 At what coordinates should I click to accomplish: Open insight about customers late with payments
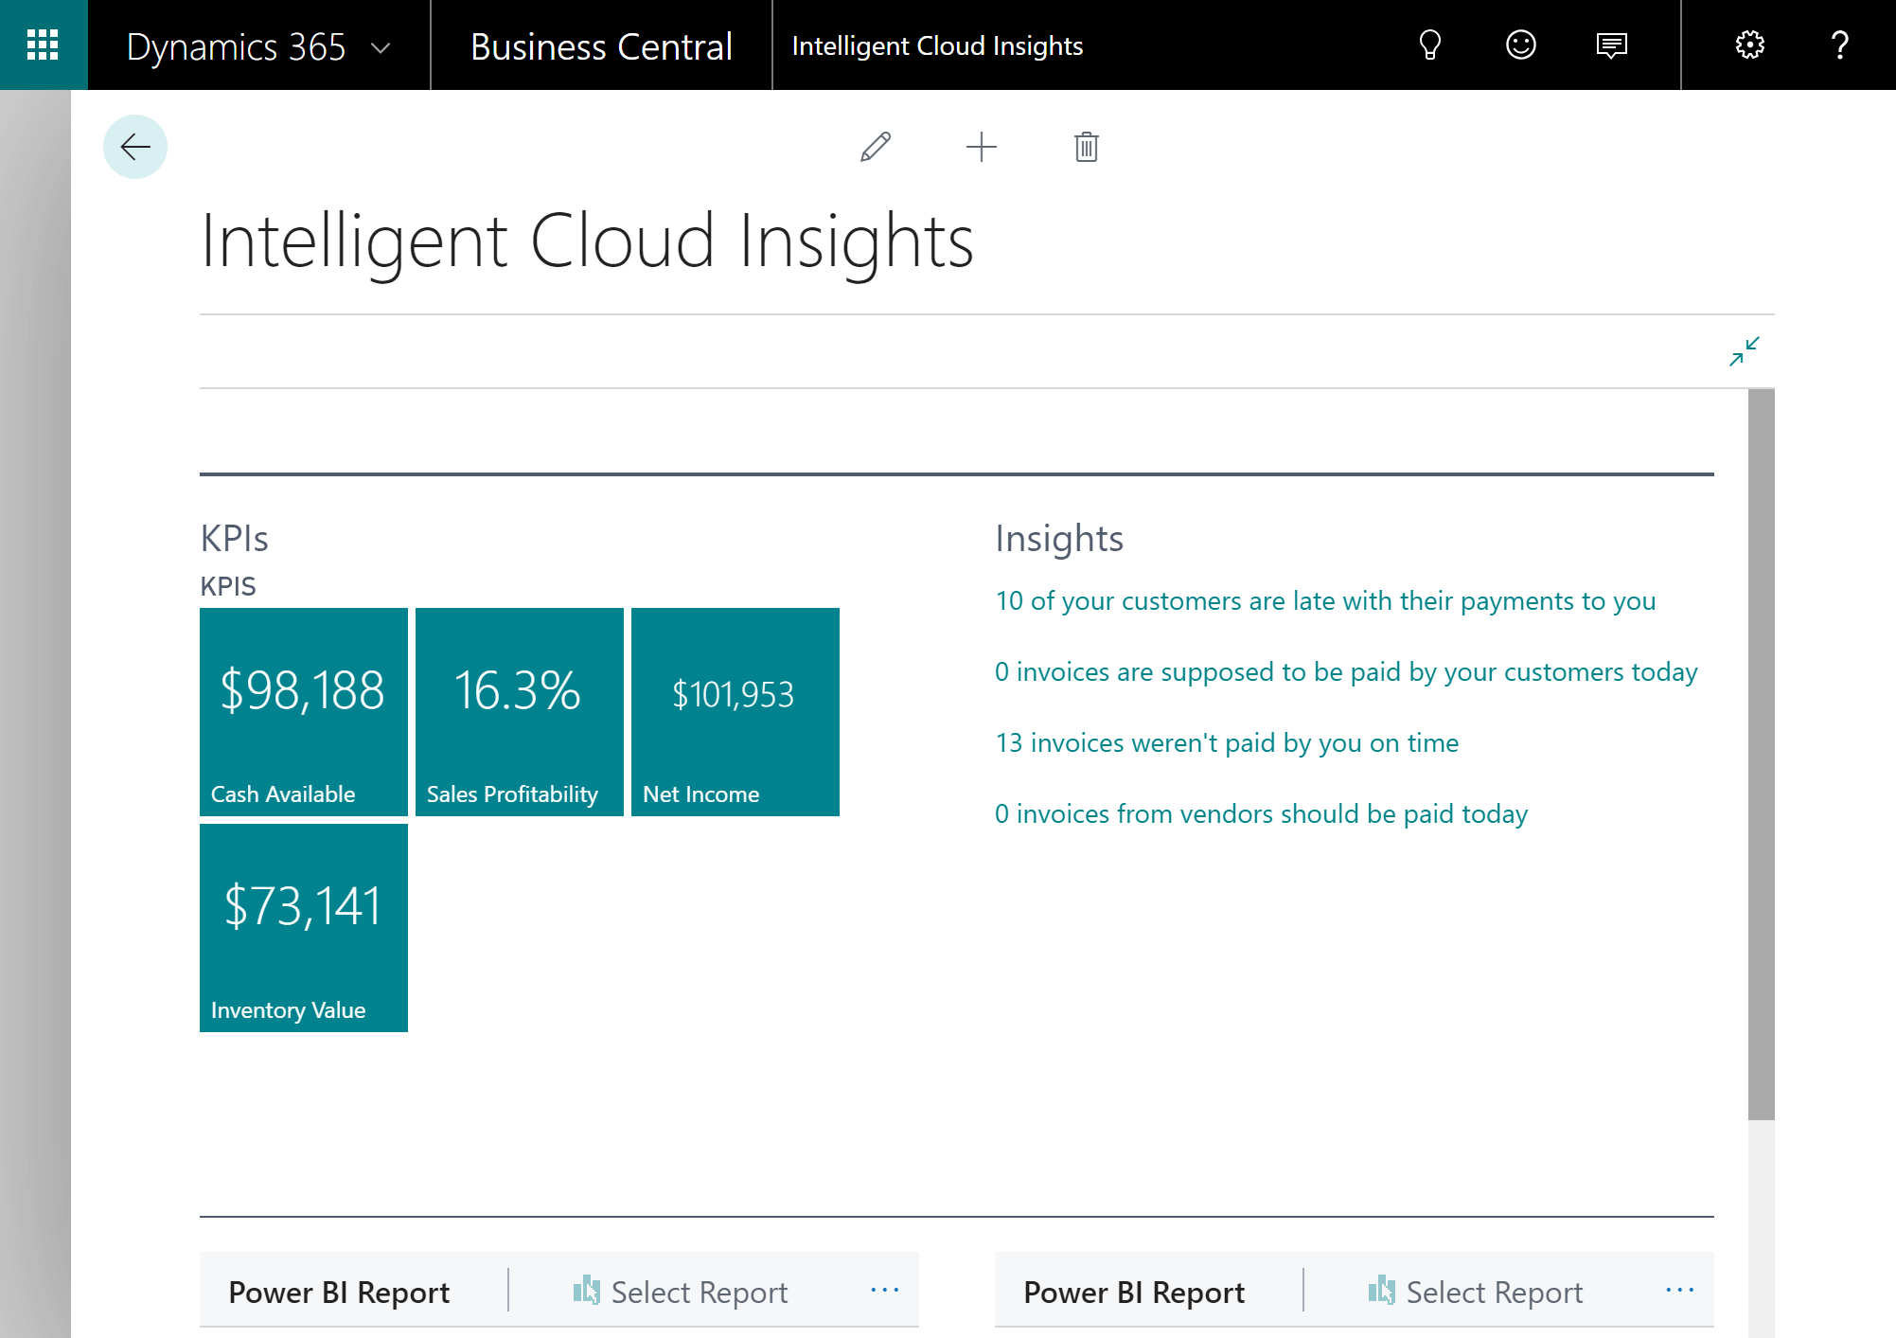coord(1325,601)
